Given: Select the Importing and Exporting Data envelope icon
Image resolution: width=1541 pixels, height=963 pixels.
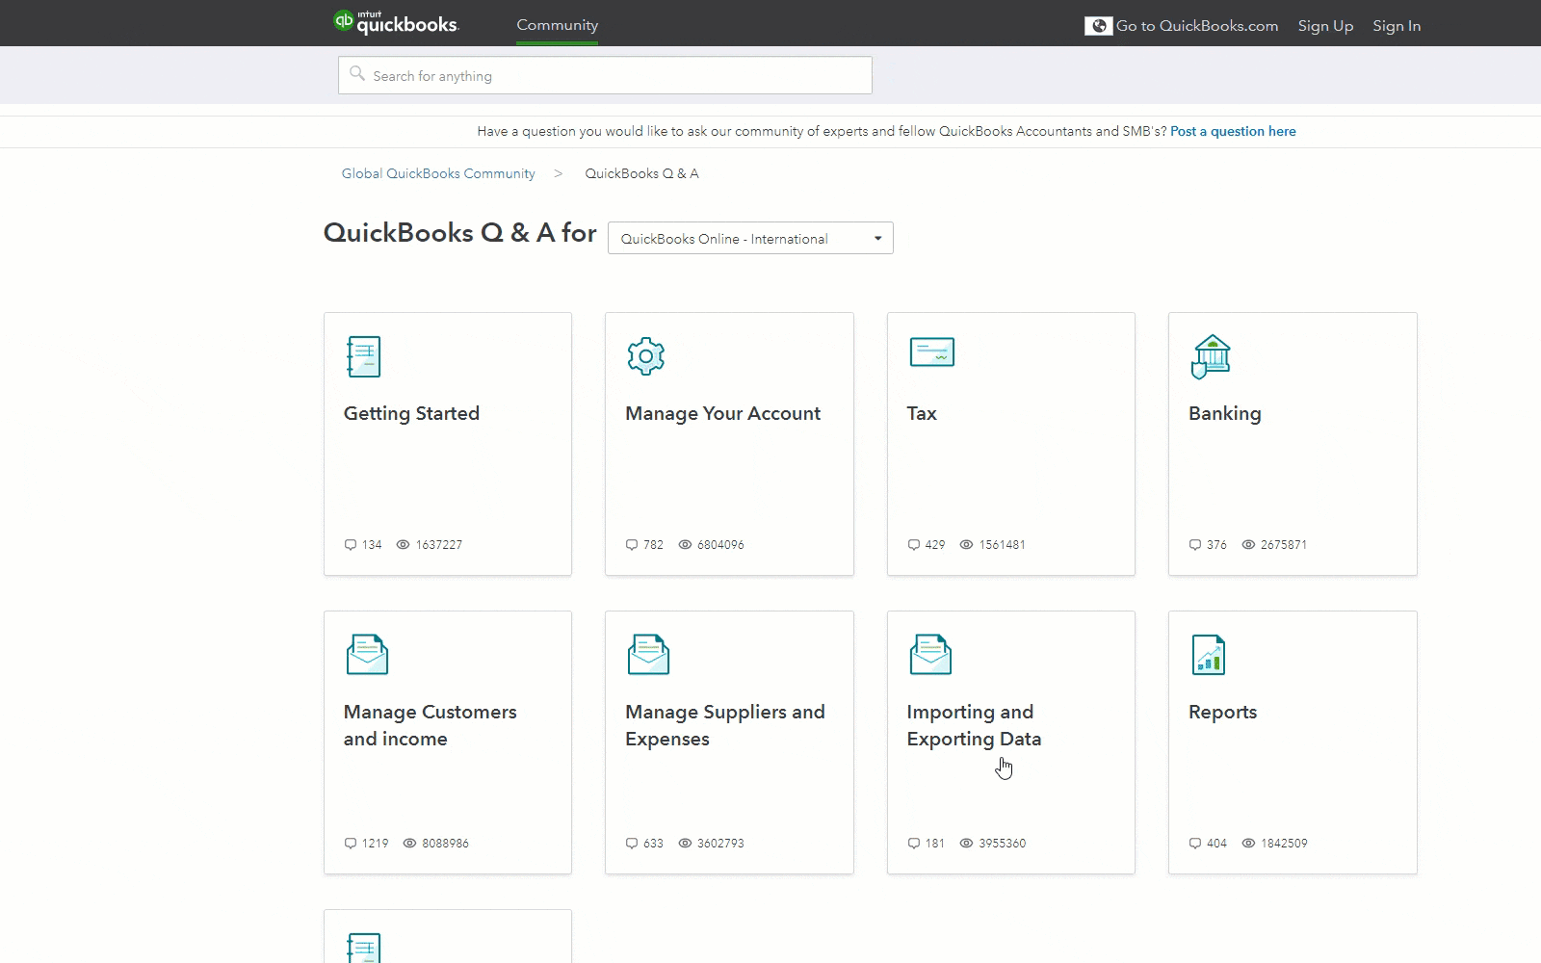Looking at the screenshot, I should (x=928, y=654).
